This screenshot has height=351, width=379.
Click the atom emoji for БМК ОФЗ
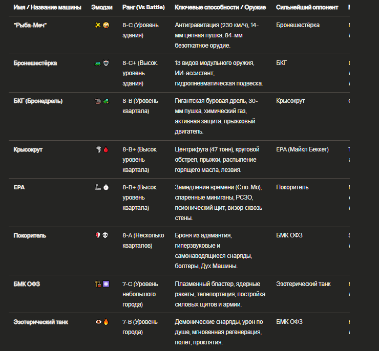pyautogui.click(x=106, y=284)
